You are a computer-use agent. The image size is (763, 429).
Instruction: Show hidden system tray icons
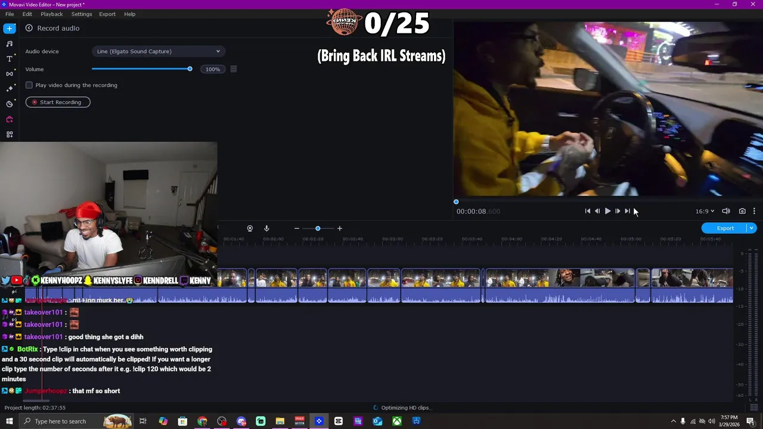tap(674, 421)
